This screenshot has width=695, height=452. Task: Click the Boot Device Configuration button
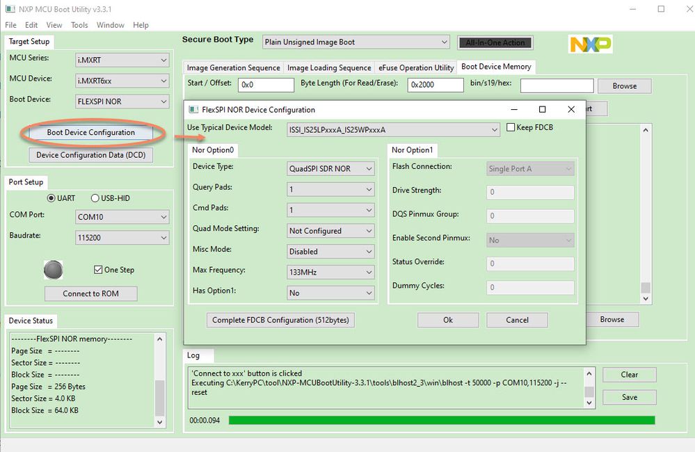click(x=91, y=133)
